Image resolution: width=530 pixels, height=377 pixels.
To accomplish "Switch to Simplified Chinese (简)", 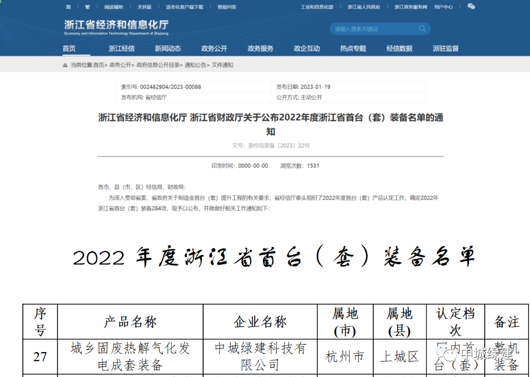I will pyautogui.click(x=69, y=7).
